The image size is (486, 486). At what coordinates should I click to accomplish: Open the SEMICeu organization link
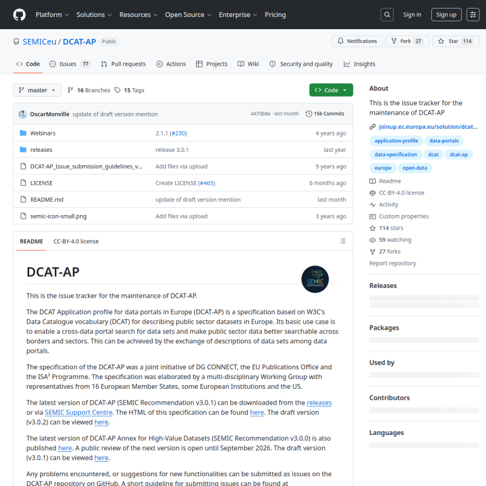click(x=39, y=41)
